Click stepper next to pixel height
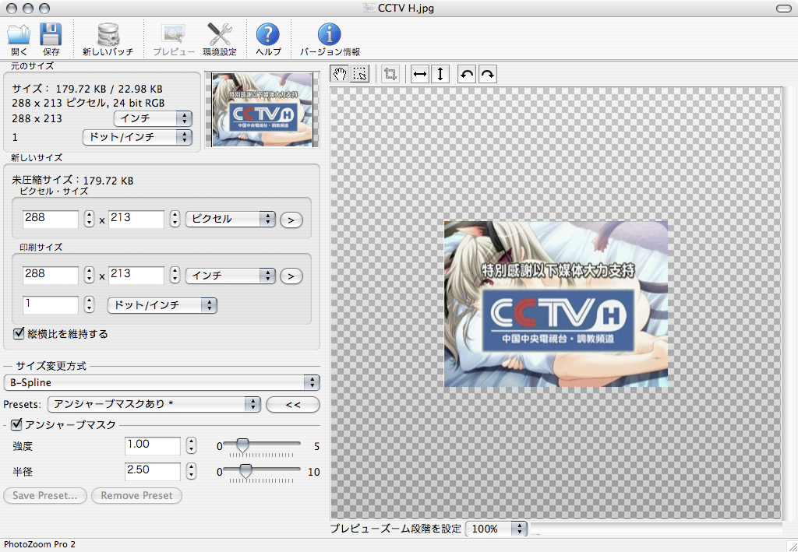Image resolution: width=798 pixels, height=552 pixels. 175,219
